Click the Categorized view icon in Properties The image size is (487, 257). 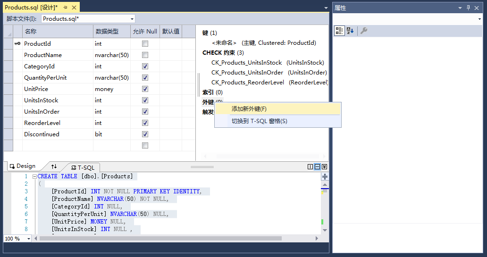click(339, 31)
